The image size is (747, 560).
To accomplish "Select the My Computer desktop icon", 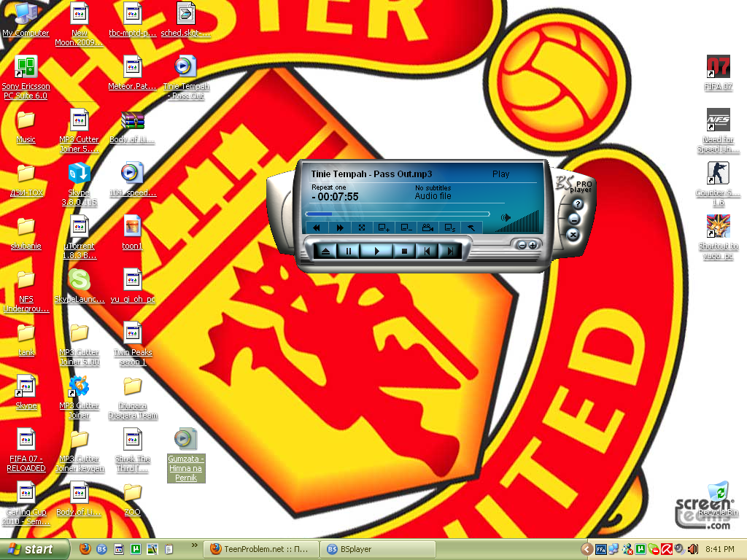I will 26,20.
